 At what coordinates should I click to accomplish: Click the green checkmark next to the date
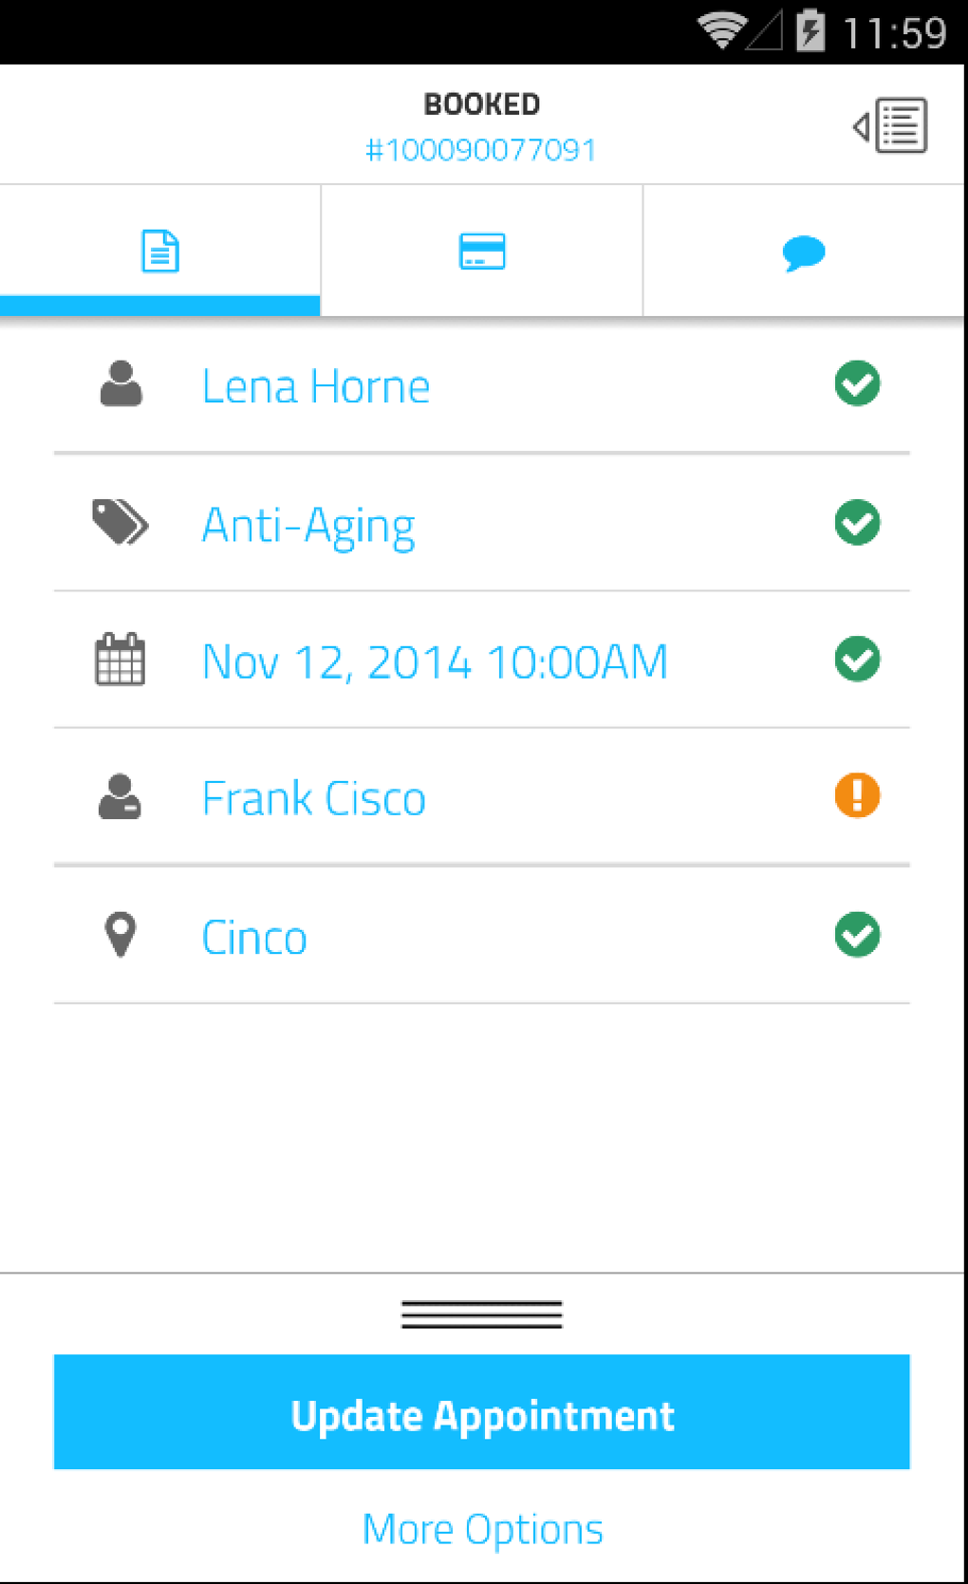(857, 660)
